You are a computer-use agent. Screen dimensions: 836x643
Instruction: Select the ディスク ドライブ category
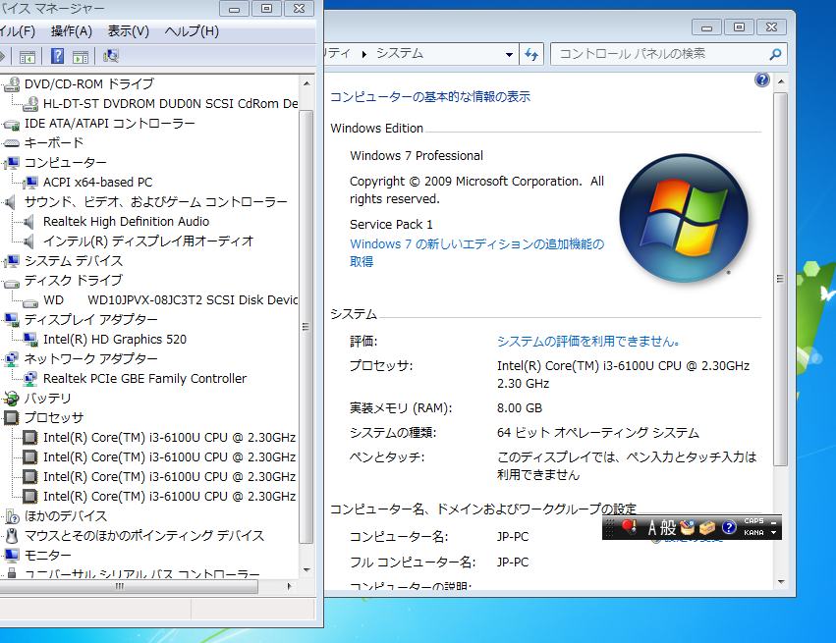(x=74, y=280)
